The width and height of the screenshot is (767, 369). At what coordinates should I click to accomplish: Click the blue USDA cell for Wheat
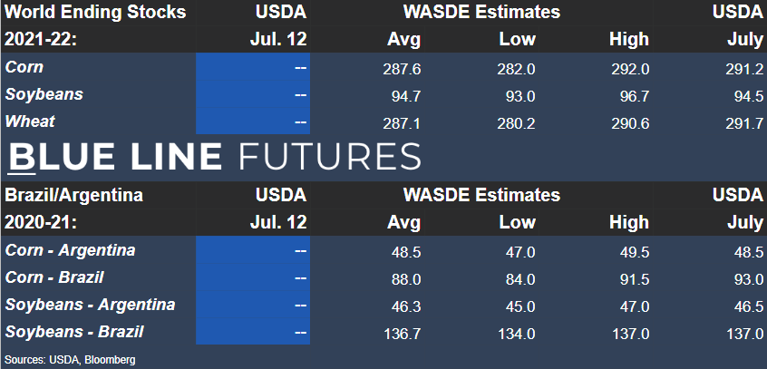253,121
